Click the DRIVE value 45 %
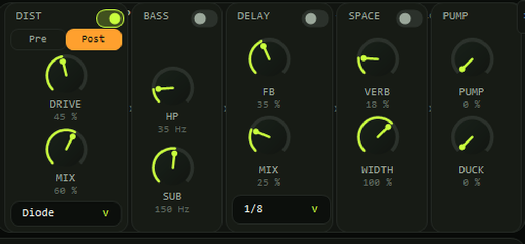525x244 pixels. click(x=66, y=117)
